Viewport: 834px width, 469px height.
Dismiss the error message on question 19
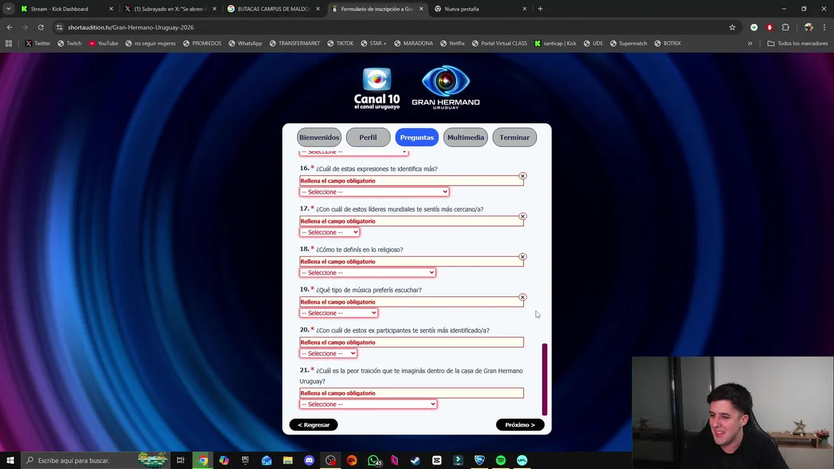click(x=523, y=297)
